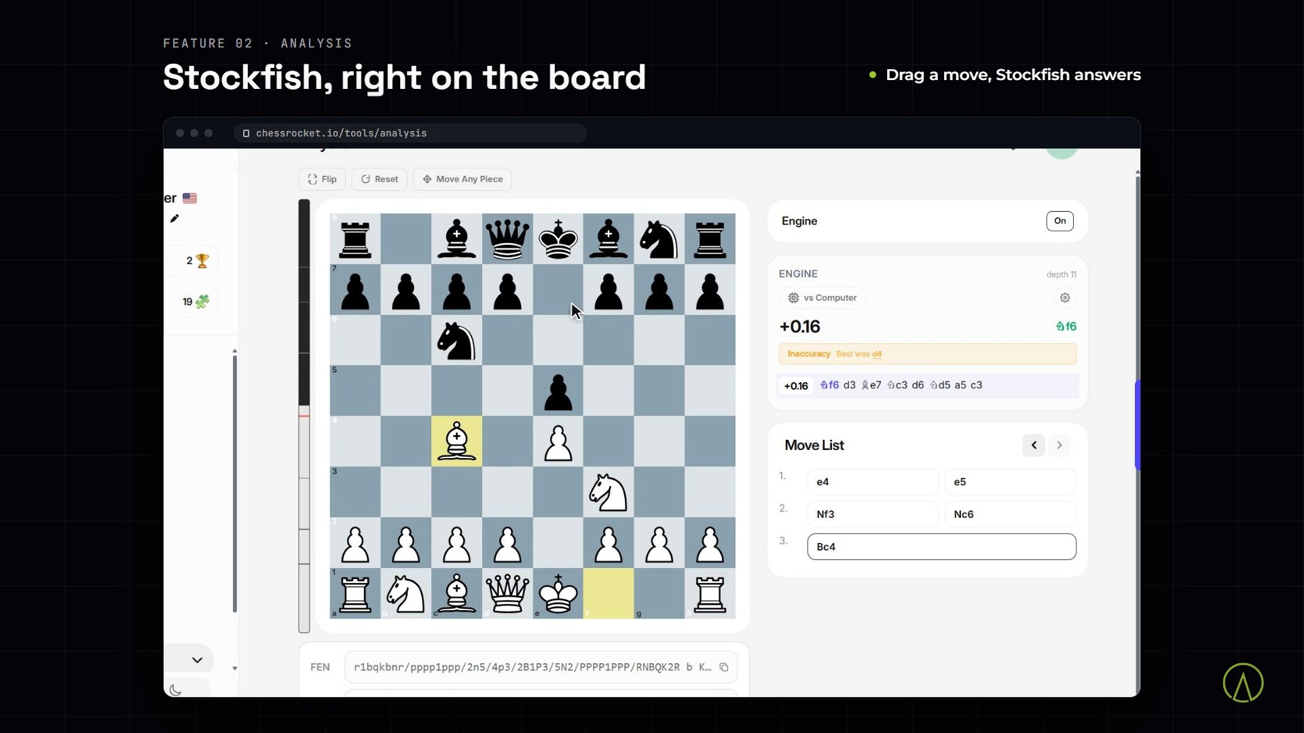Click the white rook on h1
Image resolution: width=1304 pixels, height=733 pixels.
(x=710, y=593)
